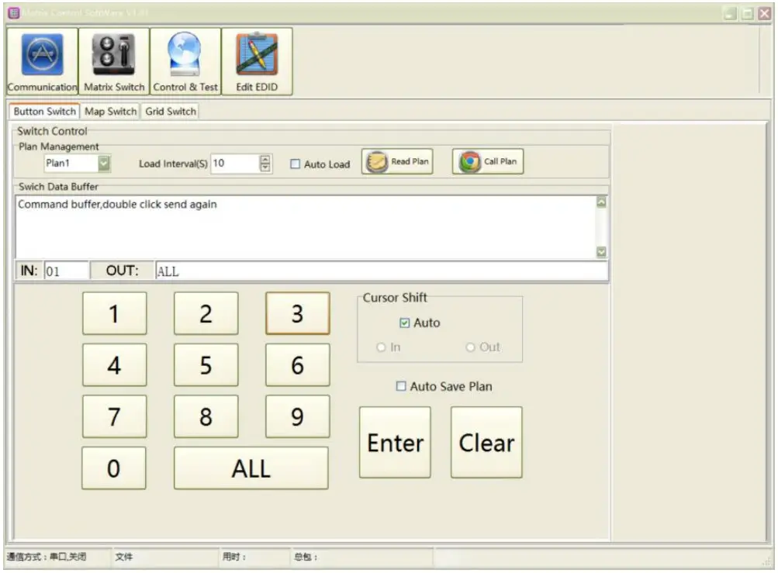This screenshot has height=573, width=778.
Task: Select the Out radio button
Action: tap(470, 347)
